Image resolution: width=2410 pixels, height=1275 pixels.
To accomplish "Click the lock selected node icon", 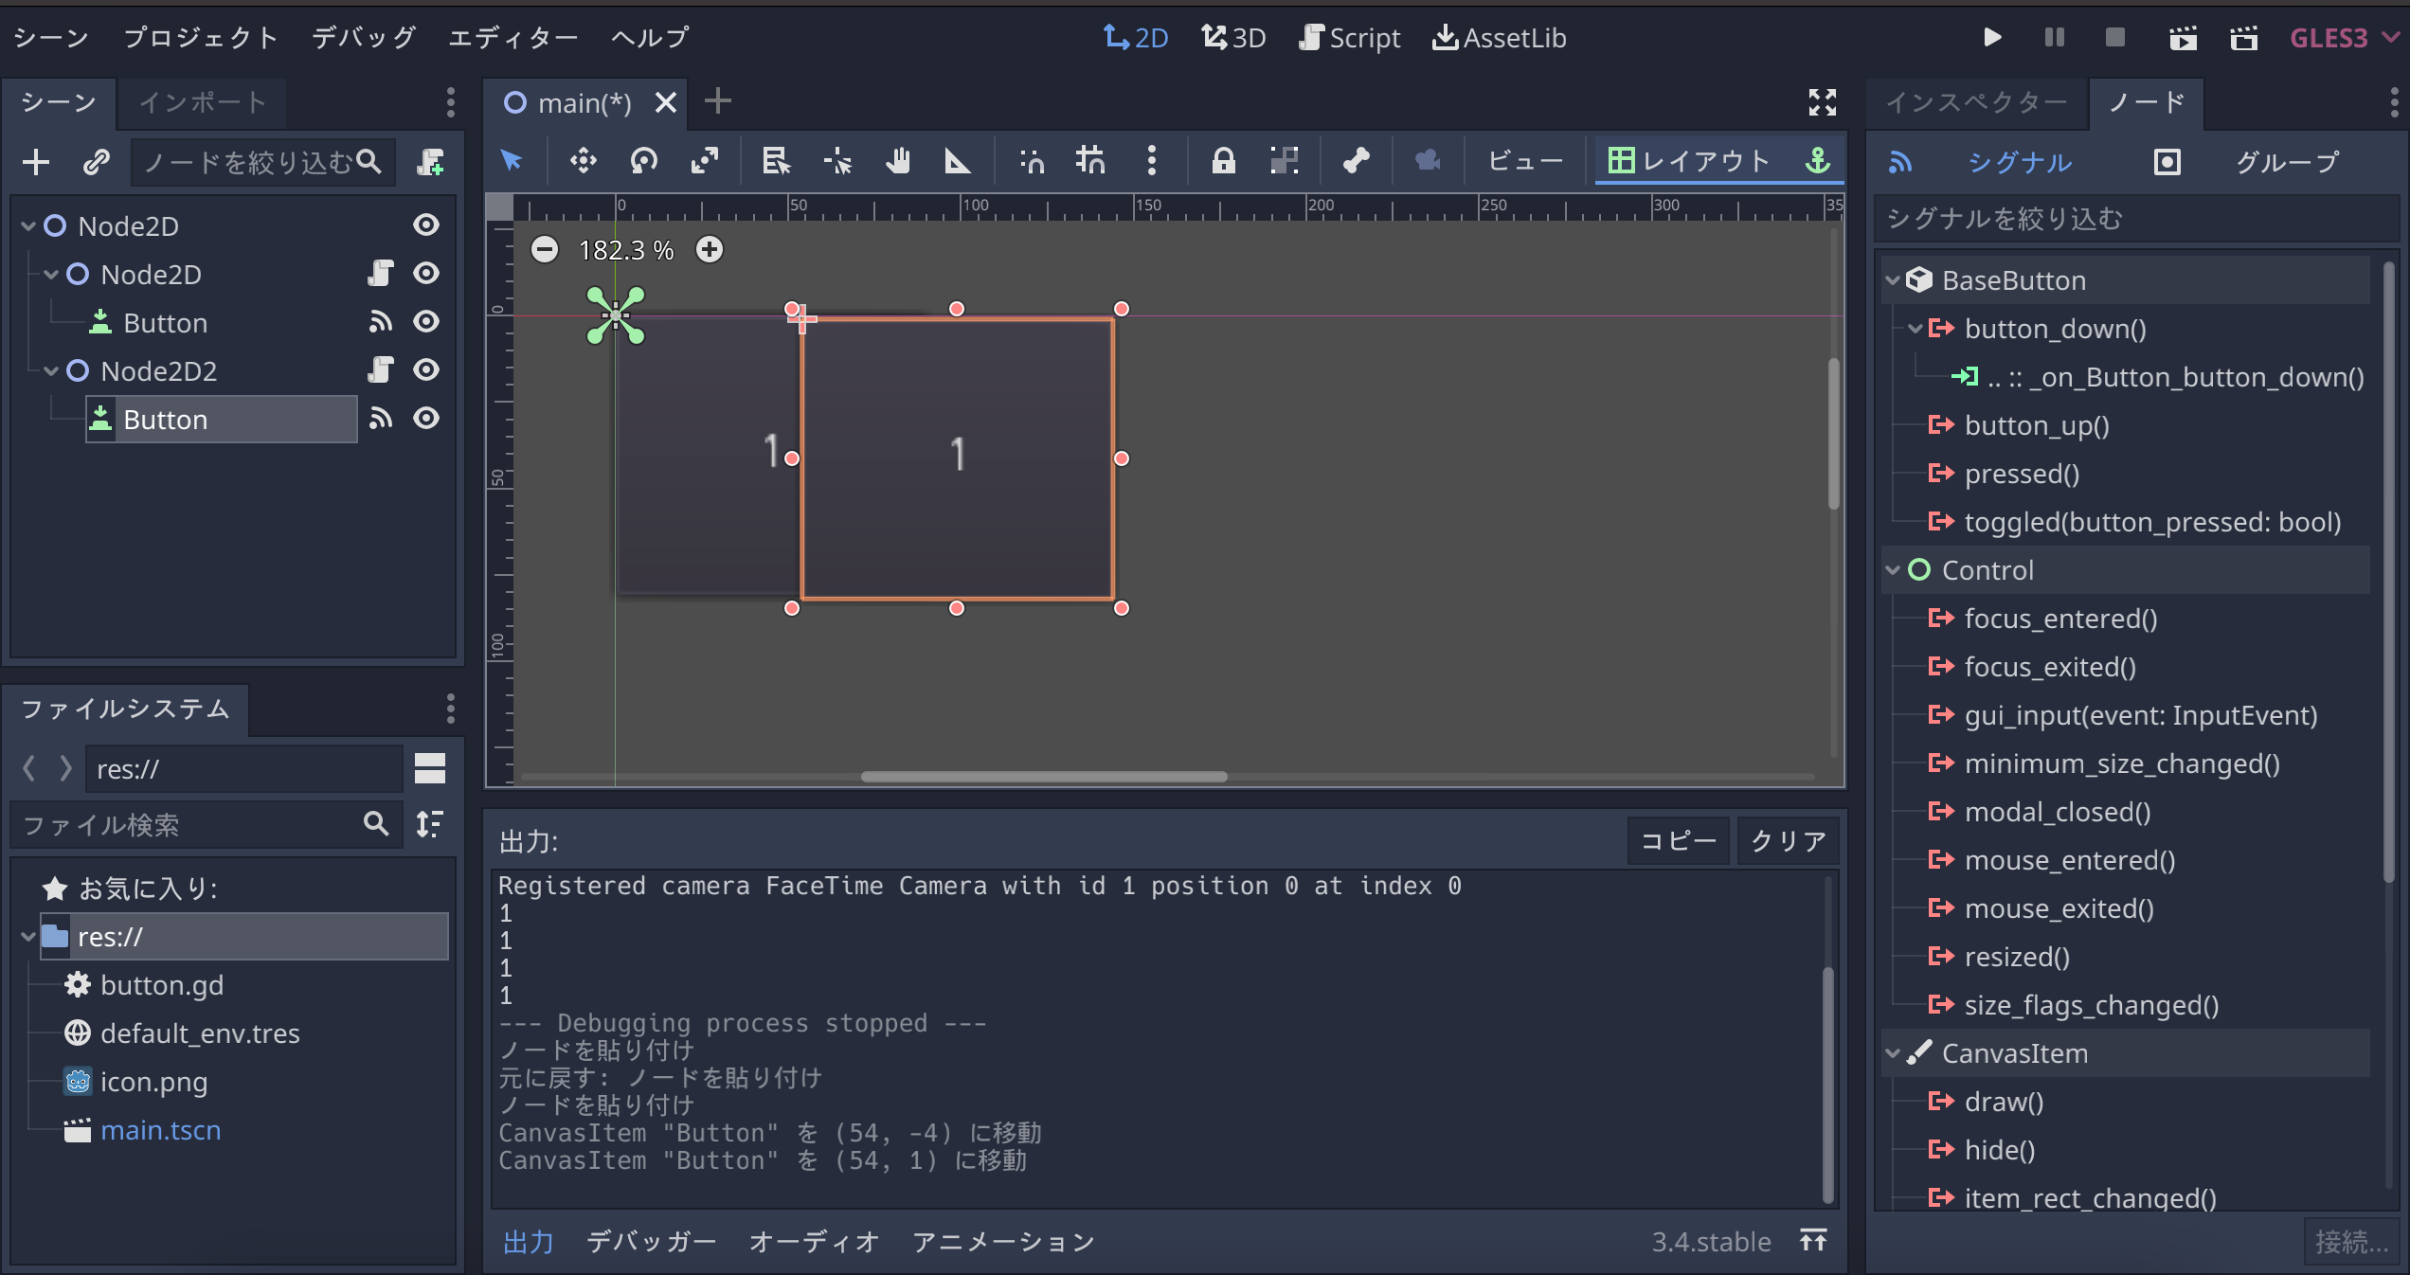I will (x=1223, y=161).
